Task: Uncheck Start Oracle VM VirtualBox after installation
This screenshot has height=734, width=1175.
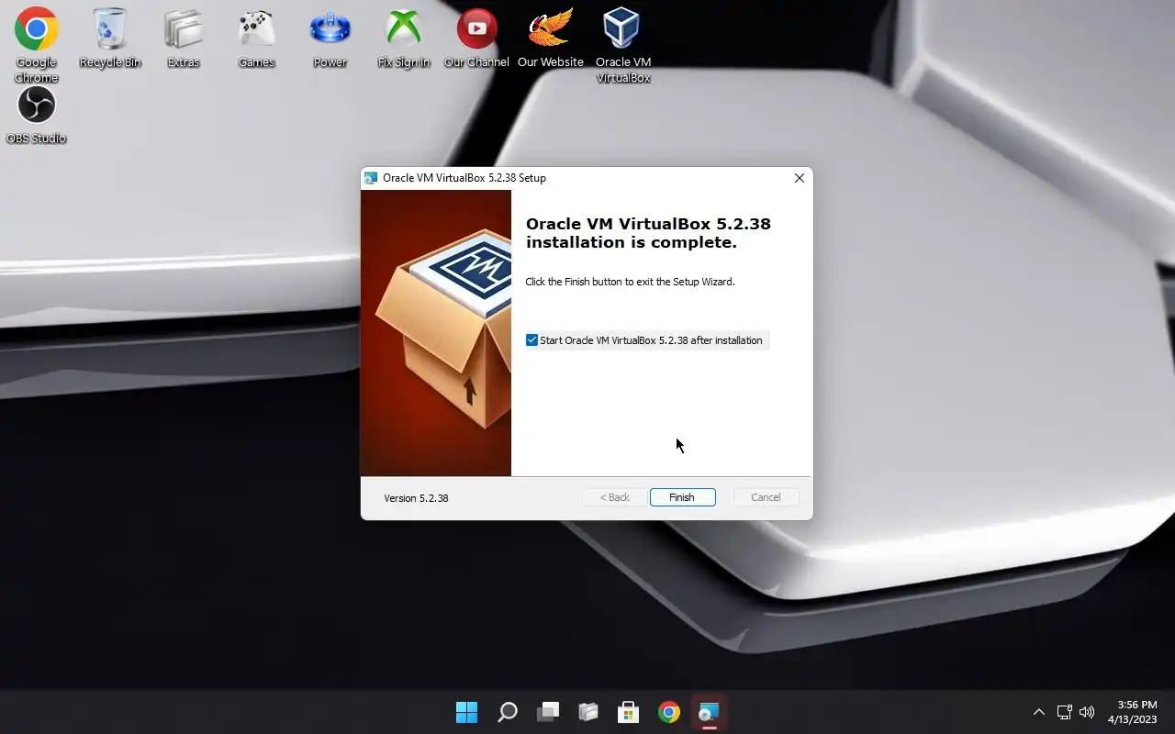Action: point(532,340)
